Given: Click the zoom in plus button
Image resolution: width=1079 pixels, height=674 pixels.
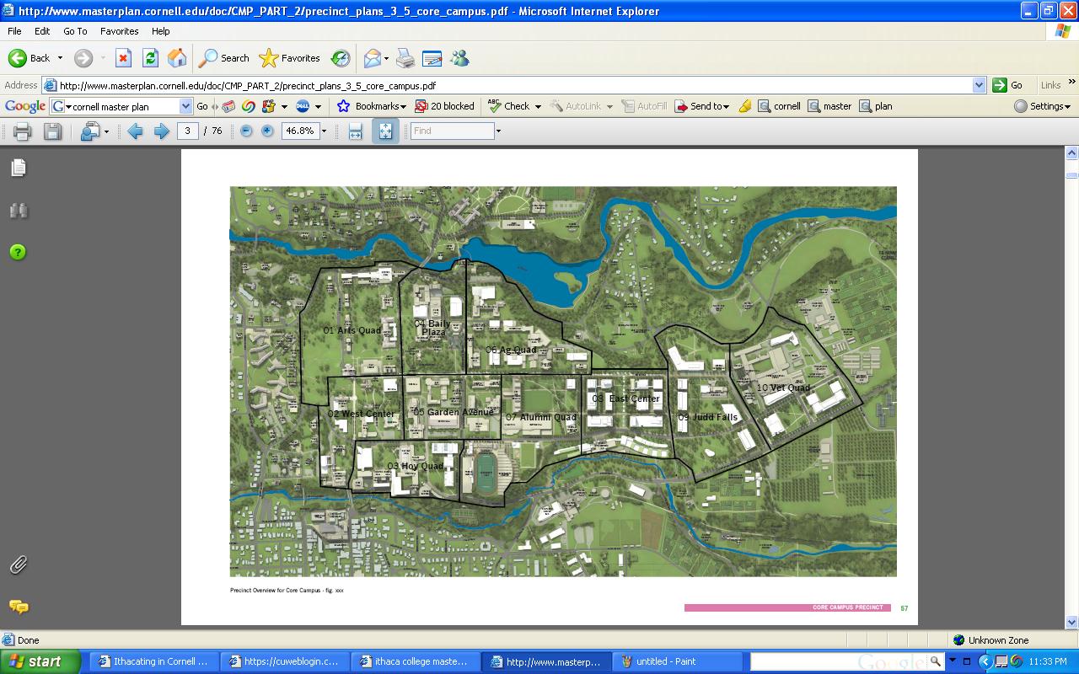Looking at the screenshot, I should [267, 131].
